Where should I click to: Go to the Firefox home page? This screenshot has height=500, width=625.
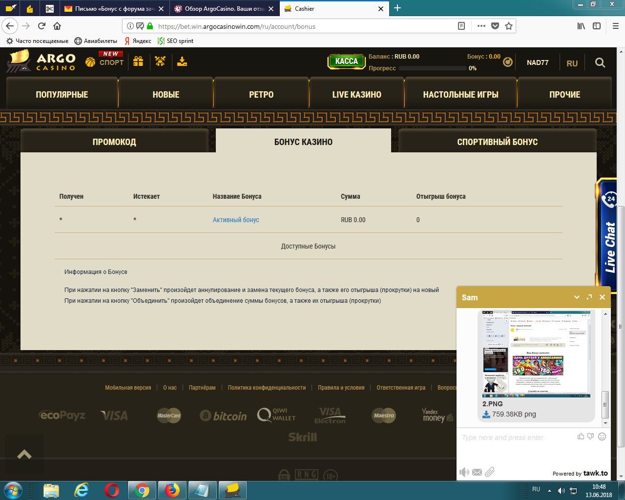click(x=57, y=26)
